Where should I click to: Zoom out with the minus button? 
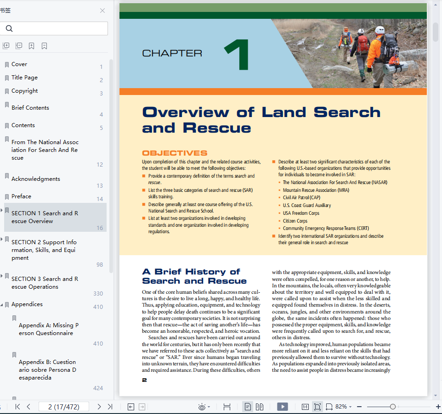[359, 407]
